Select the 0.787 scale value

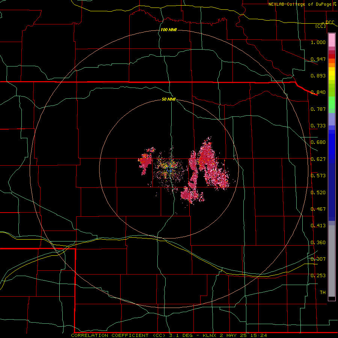pos(318,109)
